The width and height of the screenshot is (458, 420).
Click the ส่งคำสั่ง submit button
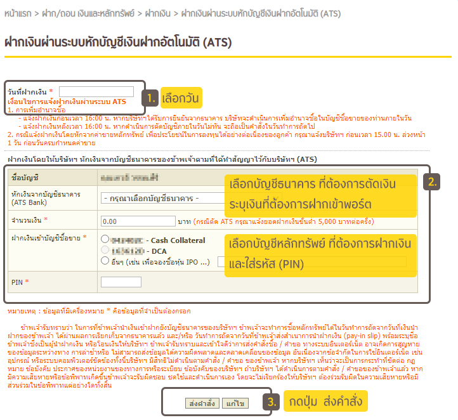click(202, 404)
